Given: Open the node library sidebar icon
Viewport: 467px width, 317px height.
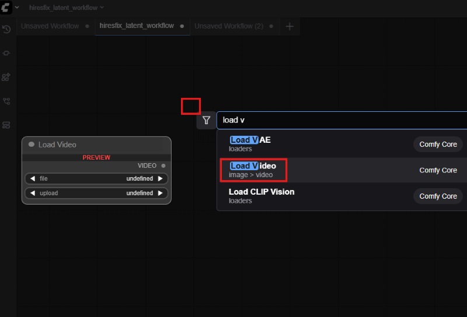Looking at the screenshot, I should click(6, 53).
